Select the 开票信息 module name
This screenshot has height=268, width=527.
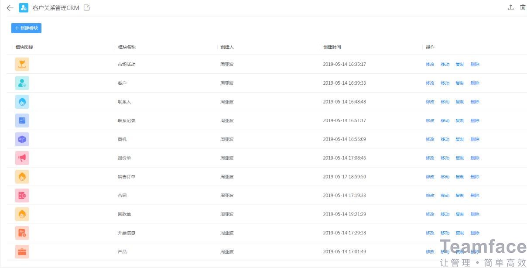coord(127,233)
